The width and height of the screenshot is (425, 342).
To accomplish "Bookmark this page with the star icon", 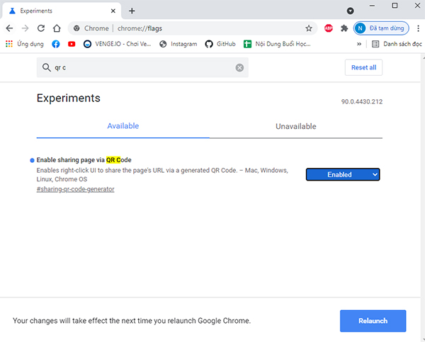I will [309, 28].
